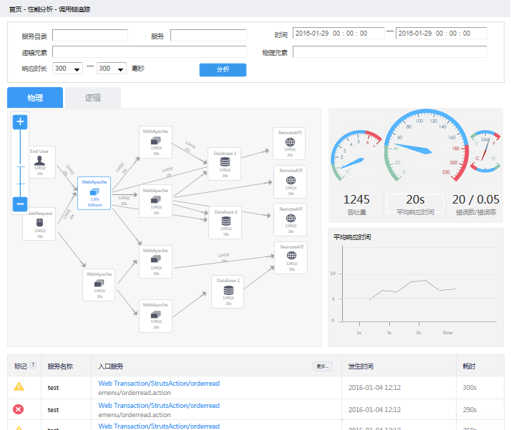Select the End User node icon
The image size is (511, 430).
(x=40, y=161)
